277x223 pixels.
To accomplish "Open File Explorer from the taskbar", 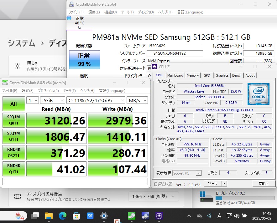I will pyautogui.click(x=49, y=215).
